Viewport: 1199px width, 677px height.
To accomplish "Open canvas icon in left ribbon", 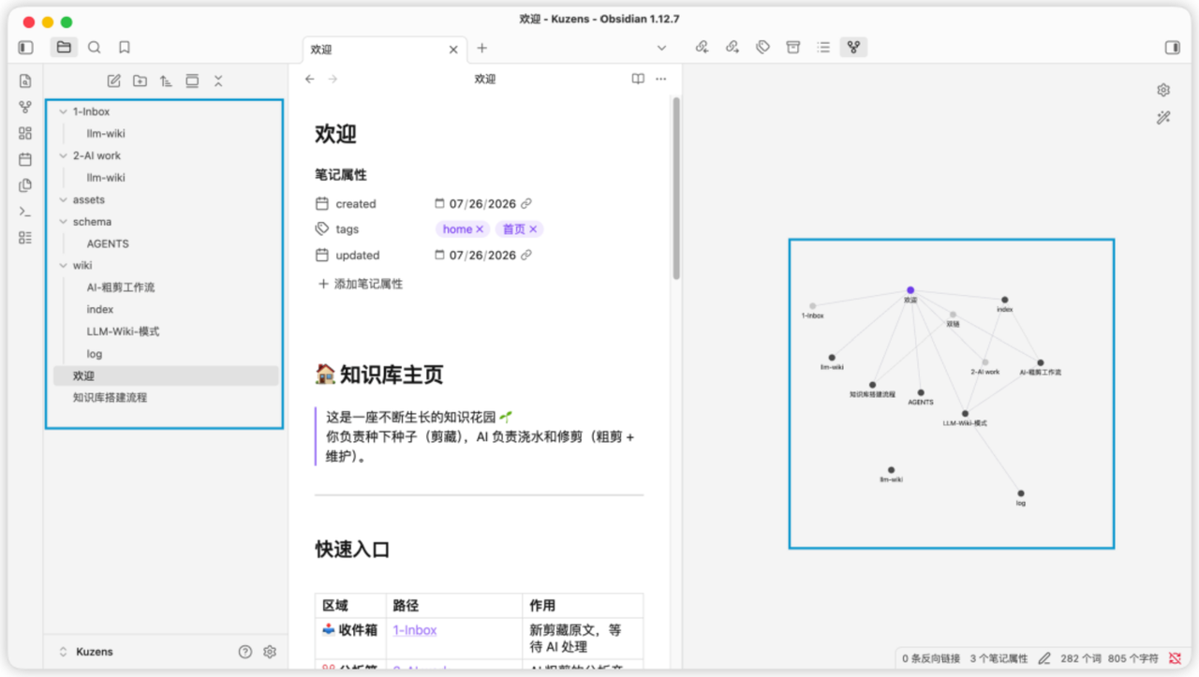I will tap(25, 133).
